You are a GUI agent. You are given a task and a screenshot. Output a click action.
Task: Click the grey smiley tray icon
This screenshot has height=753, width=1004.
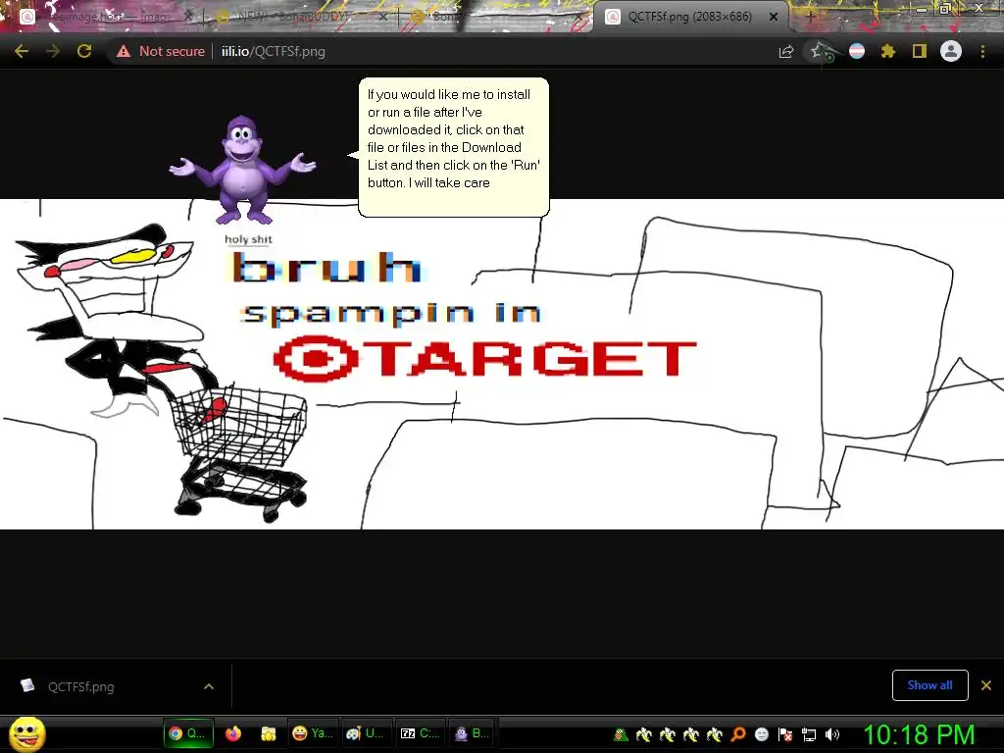(x=761, y=734)
